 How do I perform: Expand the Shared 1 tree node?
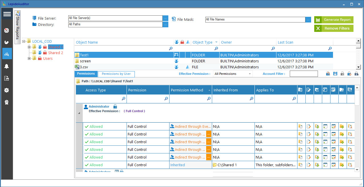(29, 47)
